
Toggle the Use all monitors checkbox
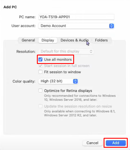tap(40, 59)
